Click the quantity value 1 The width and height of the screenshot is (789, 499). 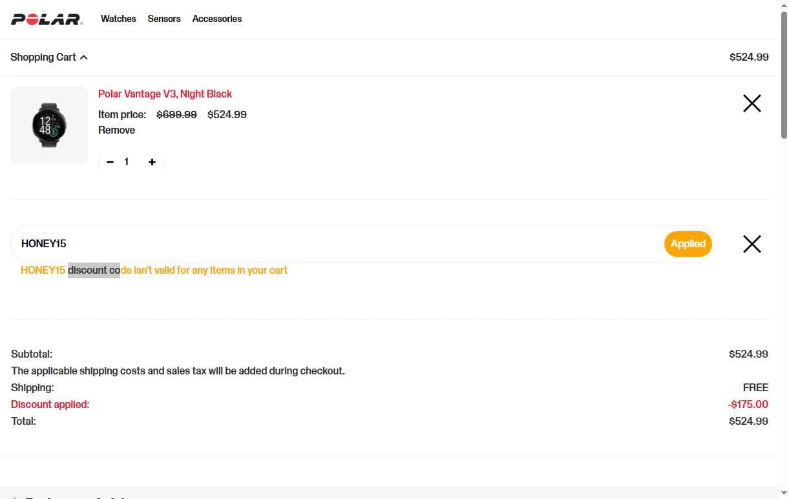[x=127, y=162]
